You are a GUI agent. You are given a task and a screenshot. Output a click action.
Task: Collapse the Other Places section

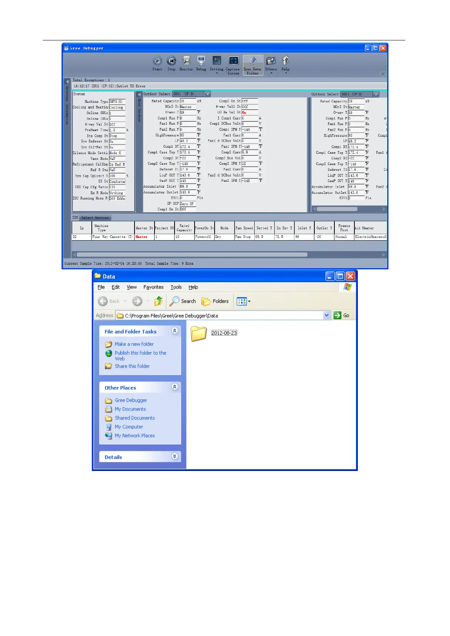click(175, 387)
